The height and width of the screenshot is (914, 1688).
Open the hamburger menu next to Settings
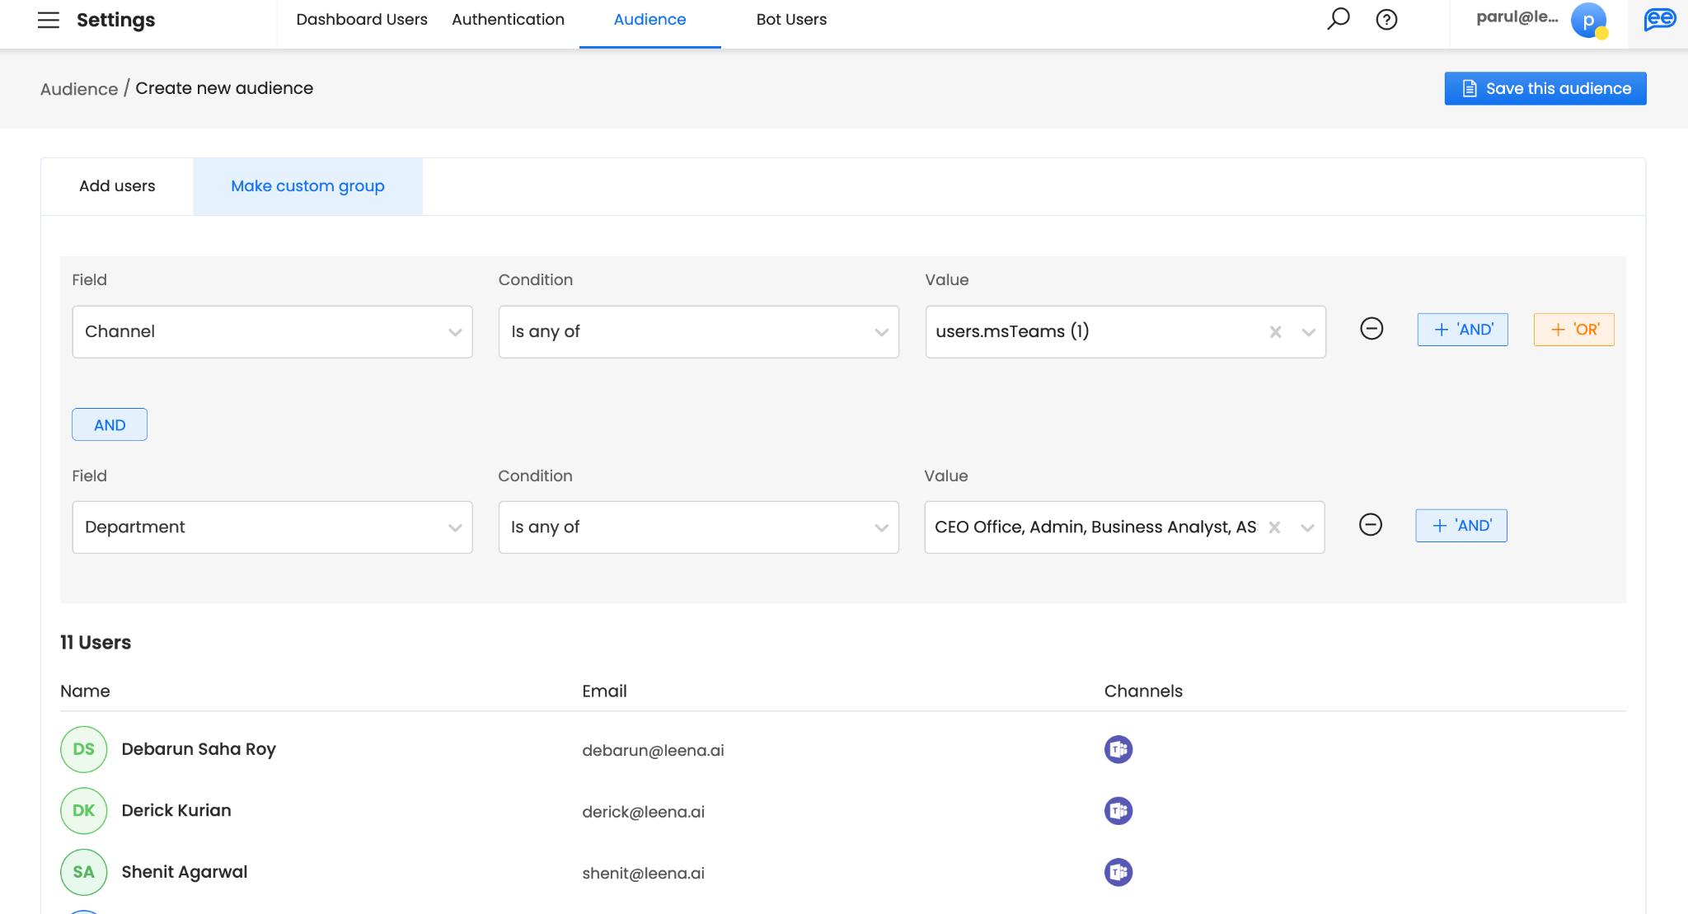coord(49,20)
